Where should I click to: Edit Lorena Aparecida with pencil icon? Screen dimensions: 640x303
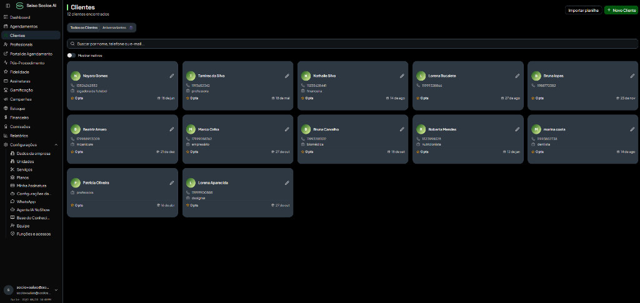(x=287, y=182)
